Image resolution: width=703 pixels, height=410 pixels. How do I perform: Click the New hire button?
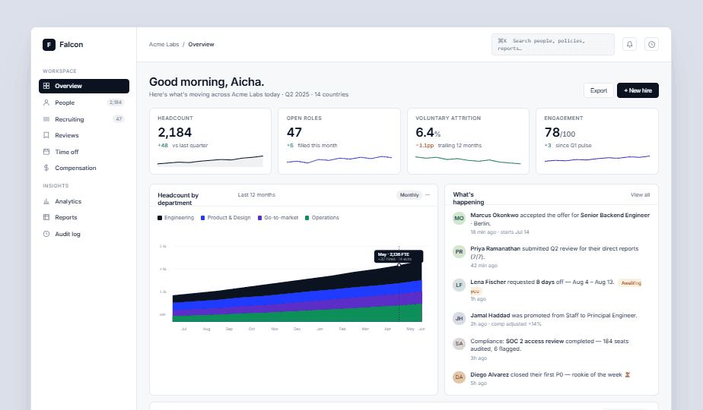point(638,90)
